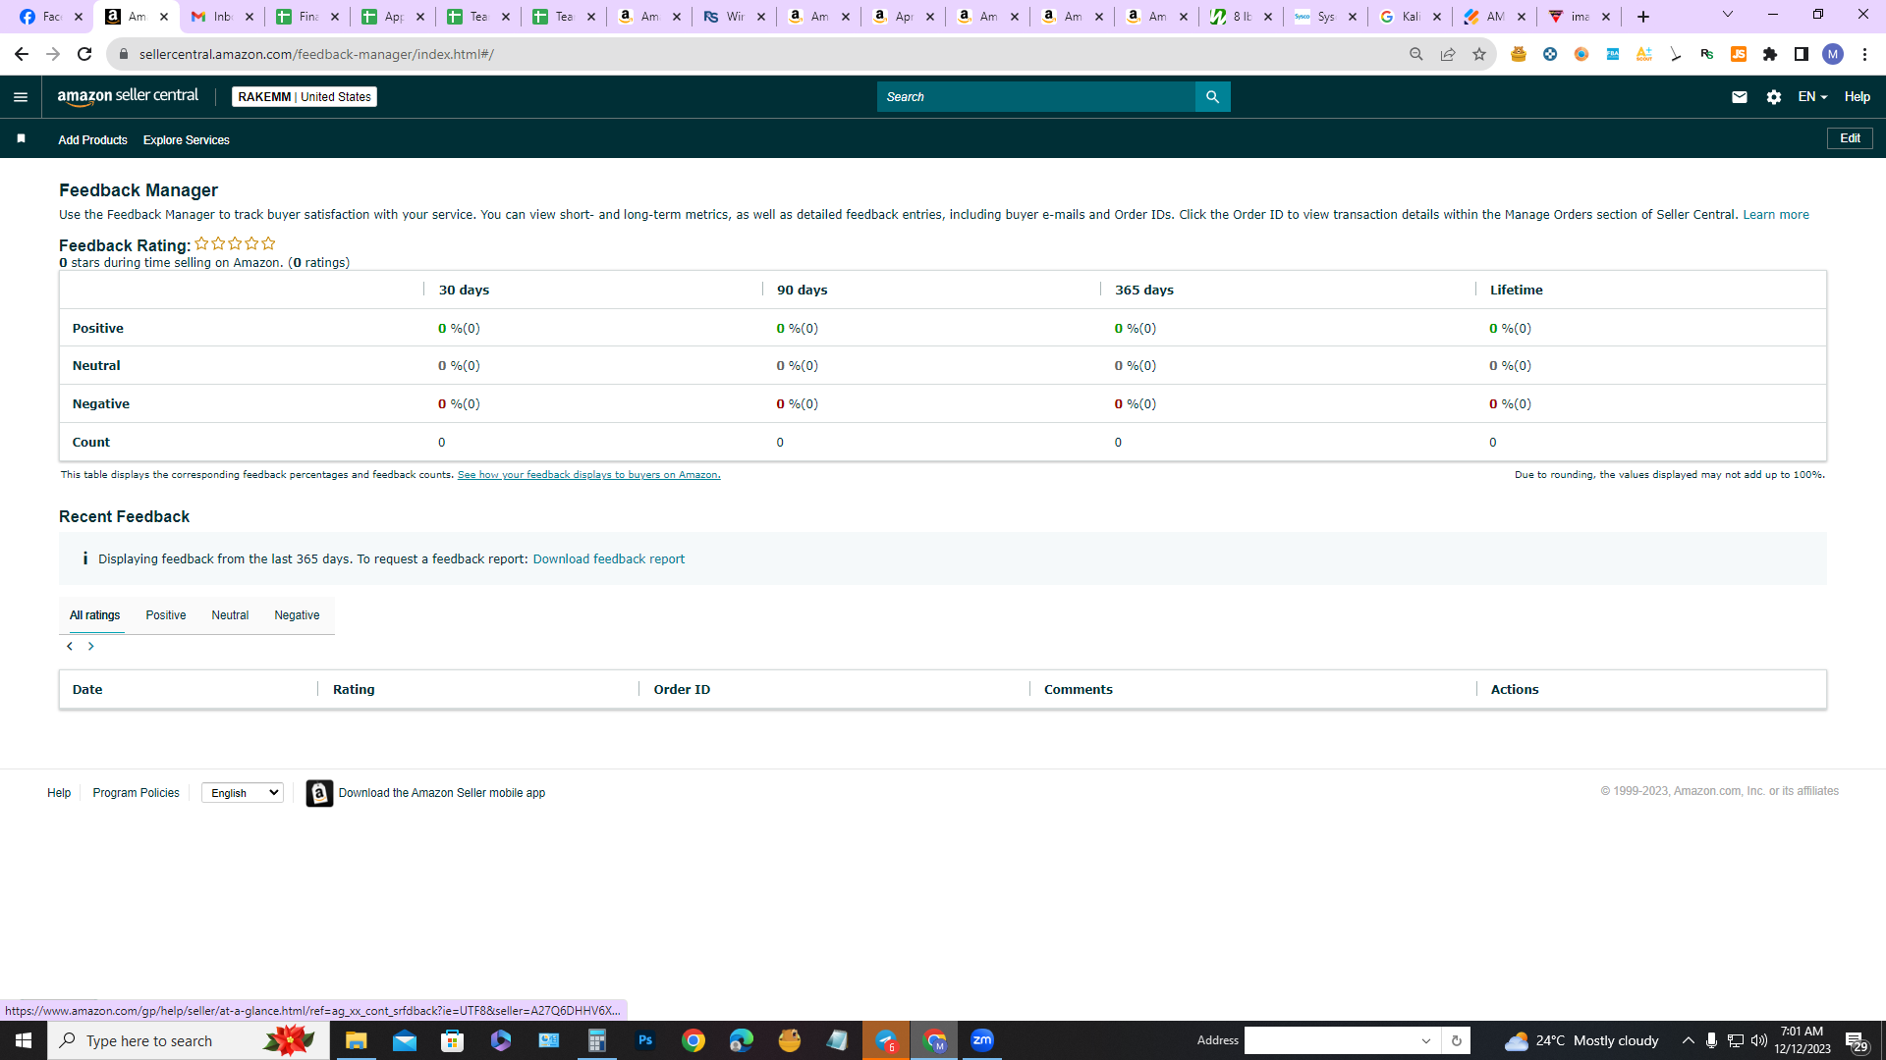Switch to the Gmail Inbox browser tab
Viewport: 1886px width, 1060px height.
click(222, 17)
